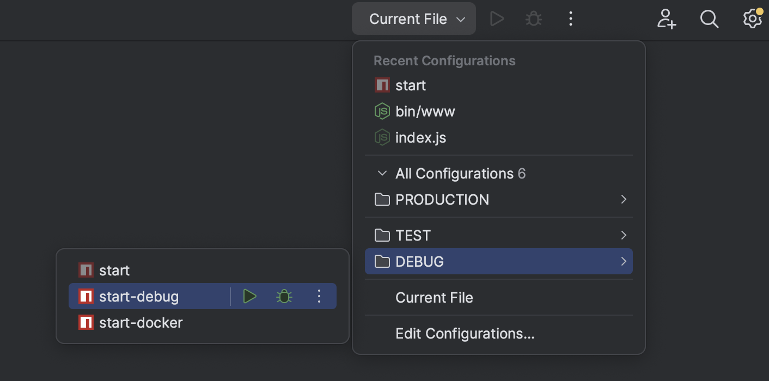769x381 pixels.
Task: Open more options for start-debug via kebab icon
Action: pyautogui.click(x=319, y=296)
